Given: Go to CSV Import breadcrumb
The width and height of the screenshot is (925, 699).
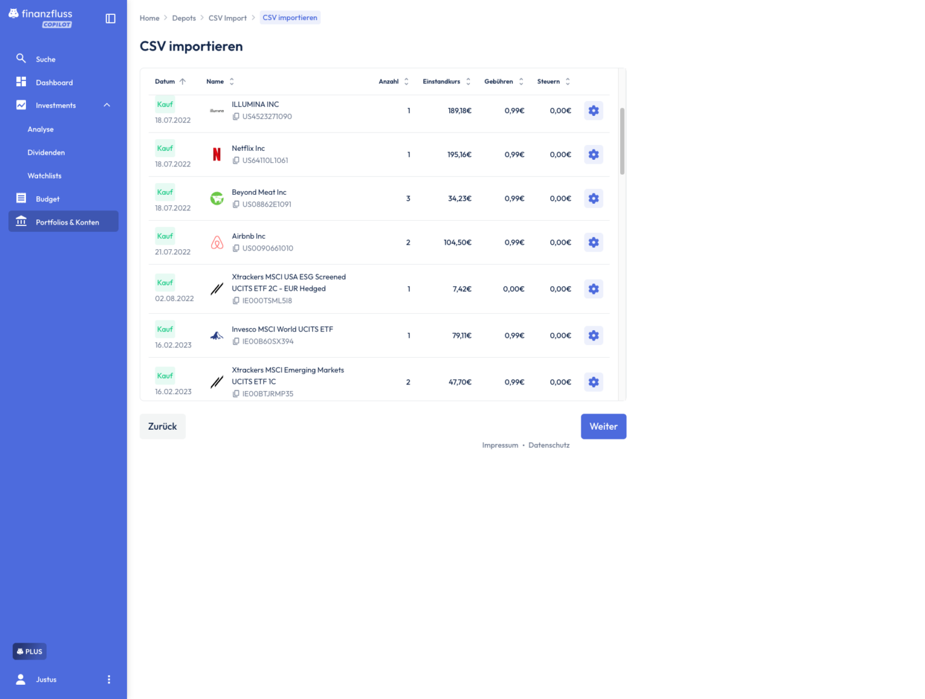Looking at the screenshot, I should [x=227, y=18].
